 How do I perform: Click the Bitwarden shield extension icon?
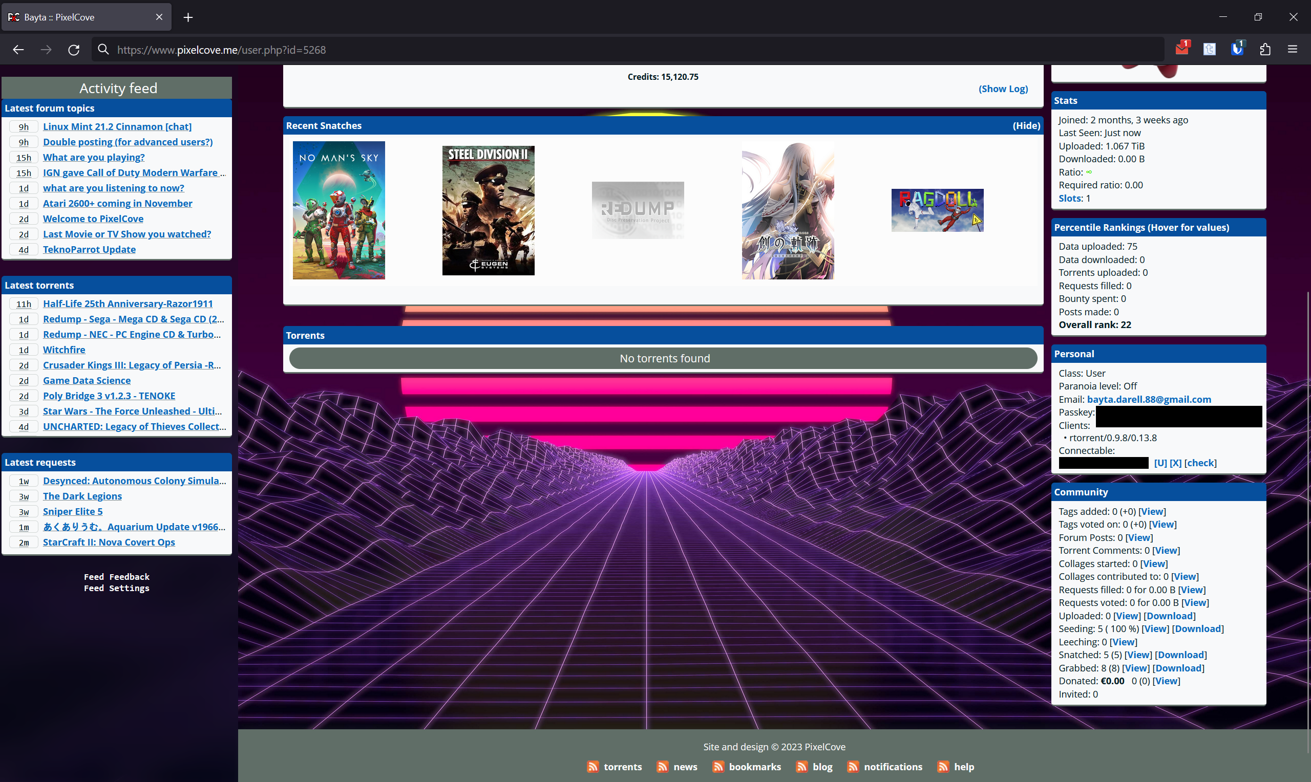point(1237,50)
